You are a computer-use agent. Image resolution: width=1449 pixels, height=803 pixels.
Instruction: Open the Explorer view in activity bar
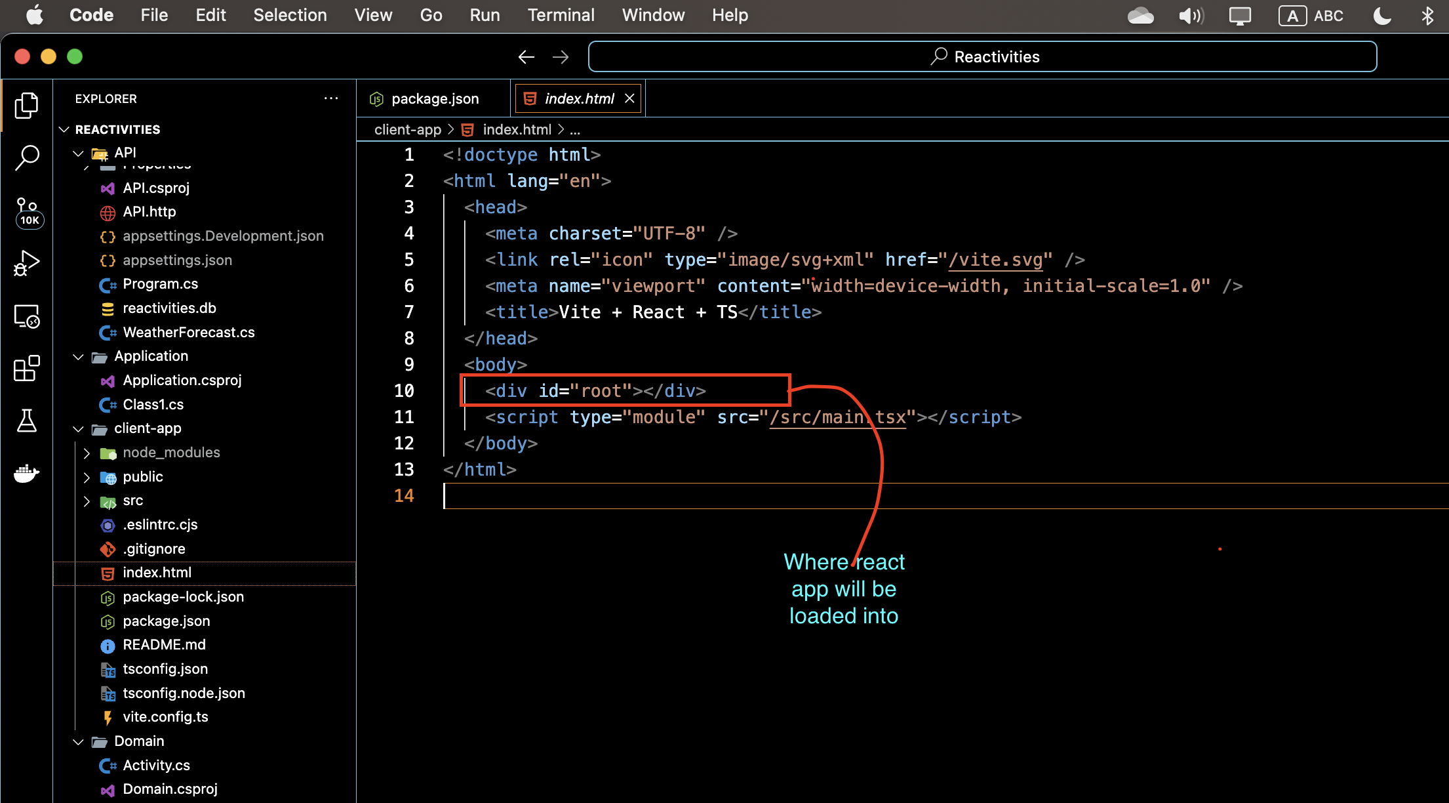(27, 106)
